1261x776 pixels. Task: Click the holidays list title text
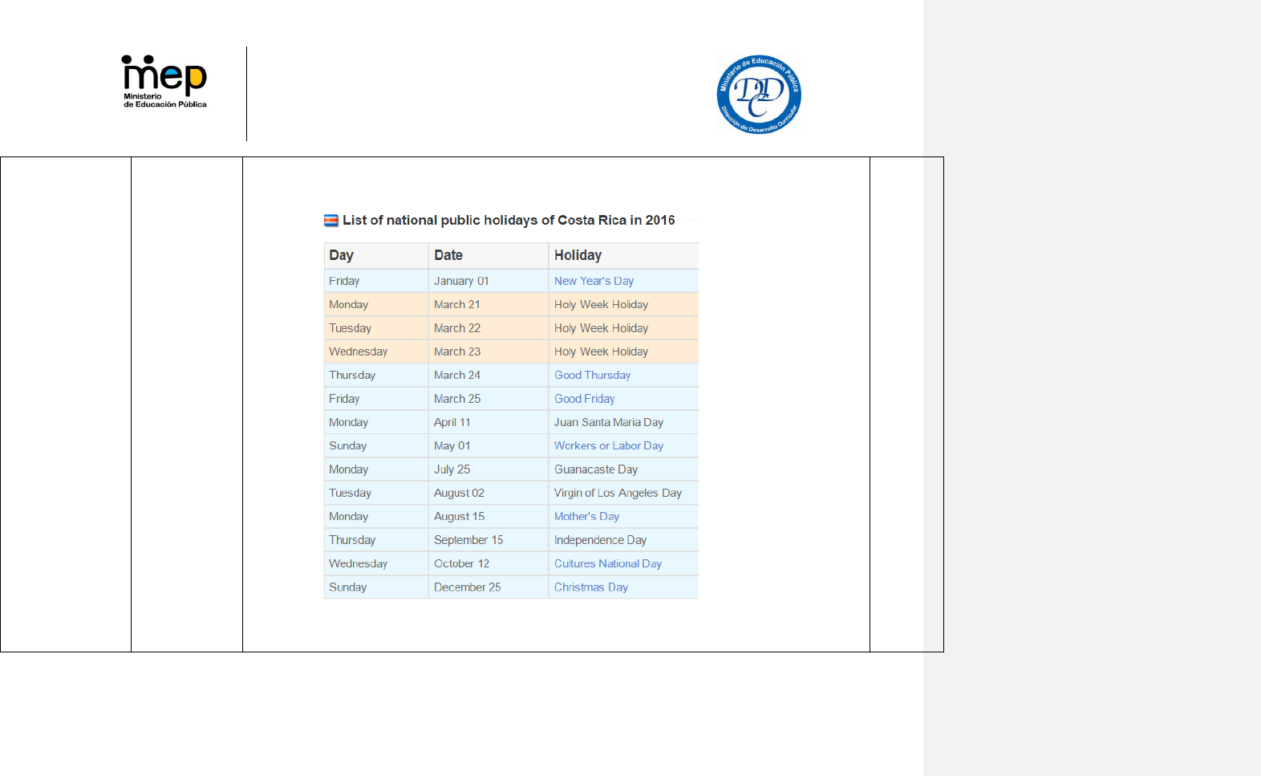[x=509, y=220]
